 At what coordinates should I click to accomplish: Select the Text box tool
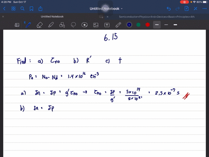pos(107,25)
